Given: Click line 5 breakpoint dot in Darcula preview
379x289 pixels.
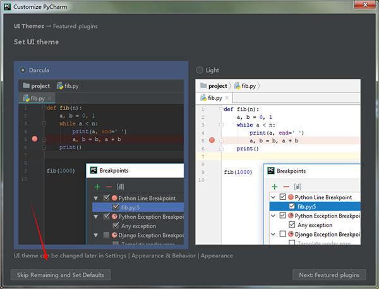Looking at the screenshot, I should (x=35, y=139).
